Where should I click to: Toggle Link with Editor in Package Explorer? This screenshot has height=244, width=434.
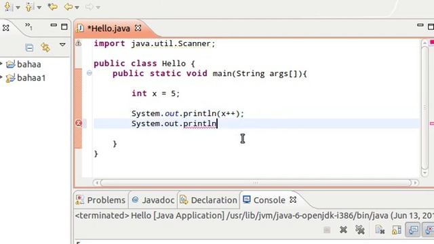pos(45,47)
